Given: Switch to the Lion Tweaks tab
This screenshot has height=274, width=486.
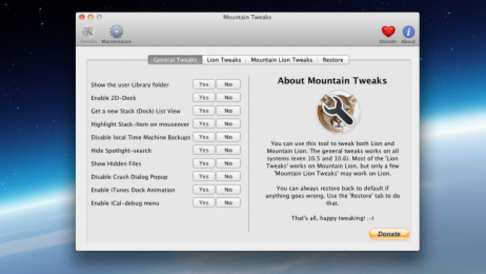Looking at the screenshot, I should (x=224, y=60).
